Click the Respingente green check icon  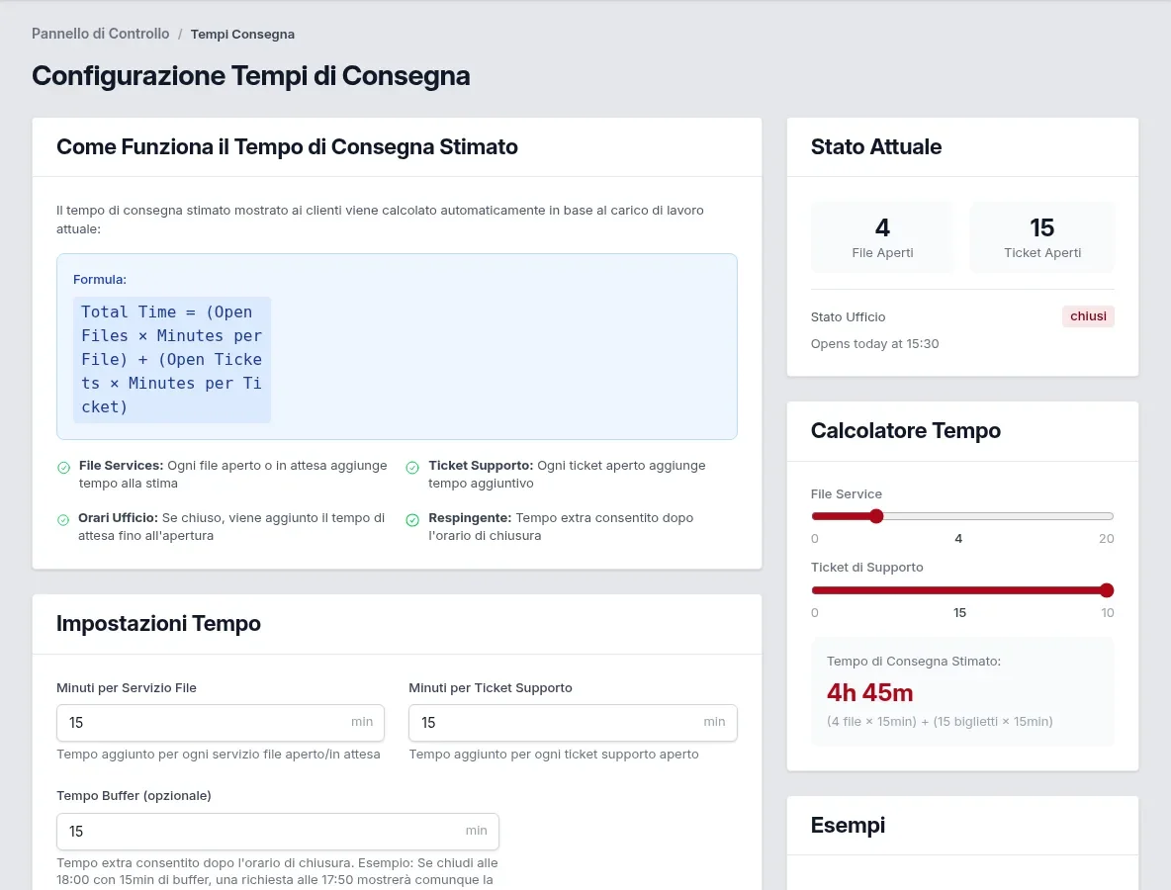(x=412, y=520)
